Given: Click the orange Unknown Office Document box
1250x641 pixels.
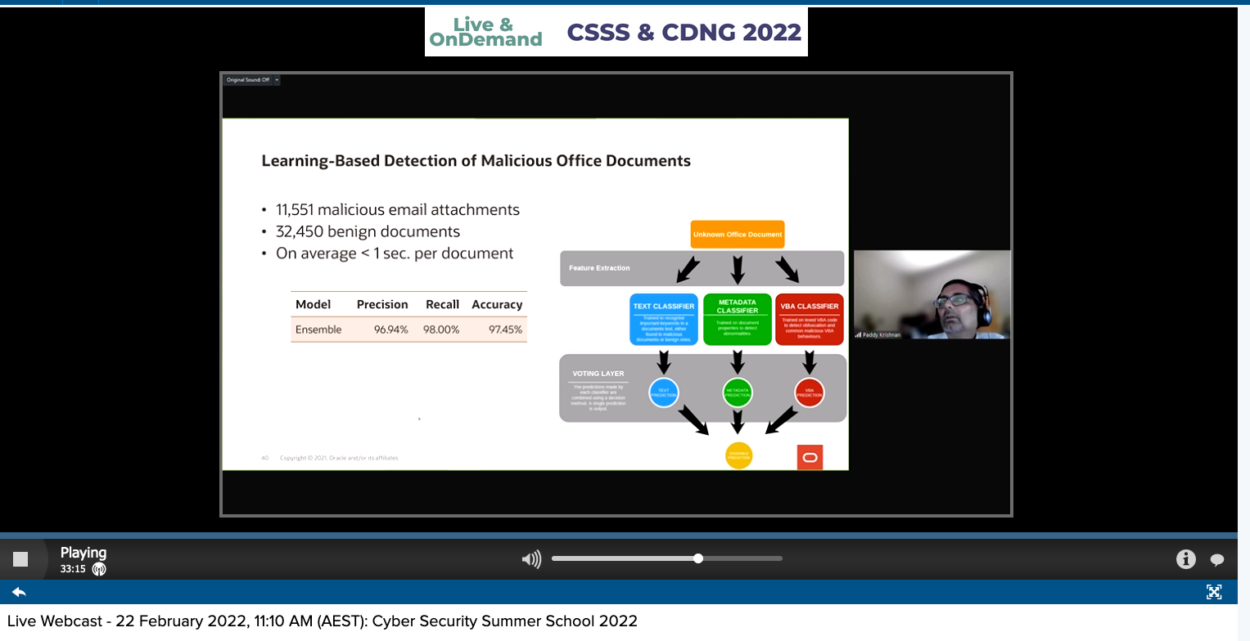Looking at the screenshot, I should (737, 235).
